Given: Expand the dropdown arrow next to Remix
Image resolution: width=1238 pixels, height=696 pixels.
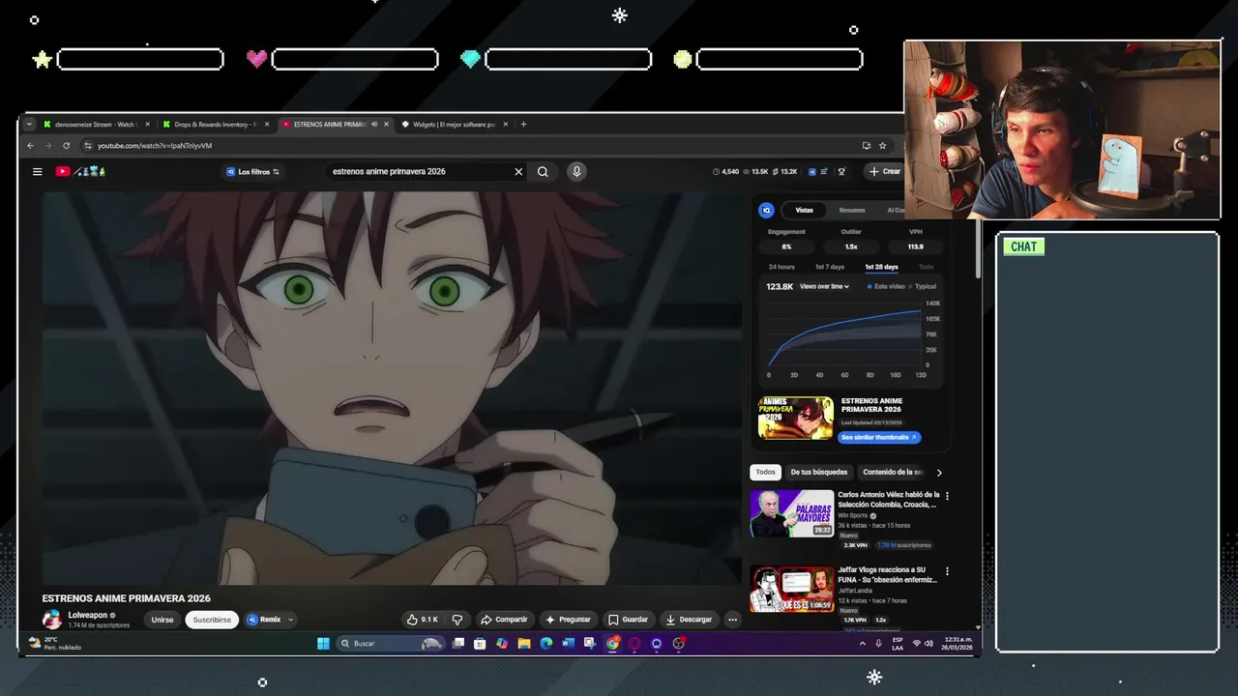Looking at the screenshot, I should pyautogui.click(x=290, y=620).
